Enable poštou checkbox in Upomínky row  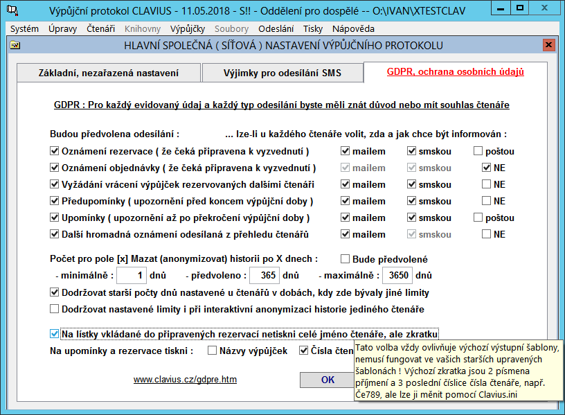(478, 218)
